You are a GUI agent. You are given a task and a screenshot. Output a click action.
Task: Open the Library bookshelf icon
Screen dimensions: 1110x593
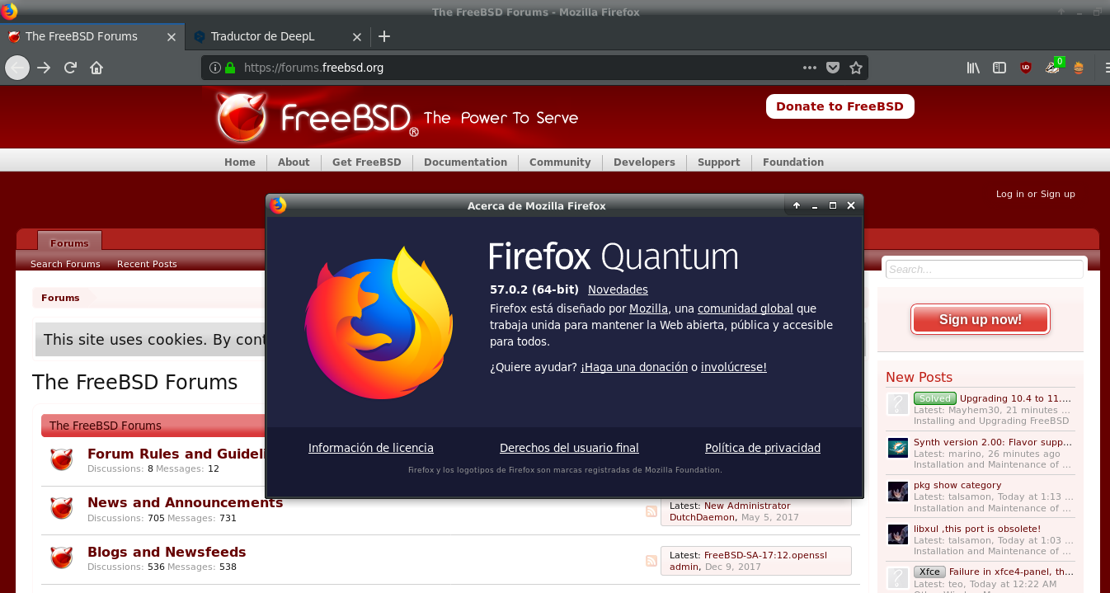tap(973, 68)
